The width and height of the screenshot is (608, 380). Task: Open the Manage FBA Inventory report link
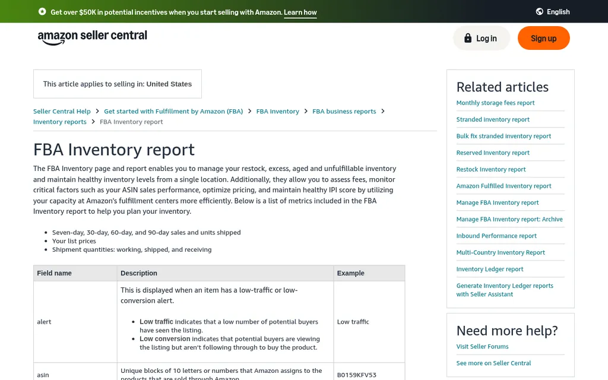tap(497, 203)
